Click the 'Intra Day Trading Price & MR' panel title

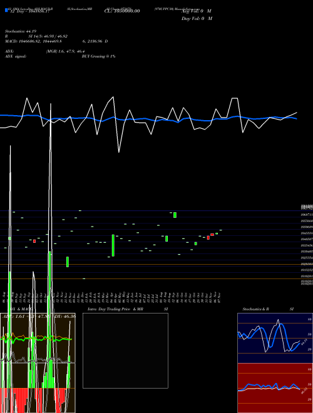click(115, 309)
